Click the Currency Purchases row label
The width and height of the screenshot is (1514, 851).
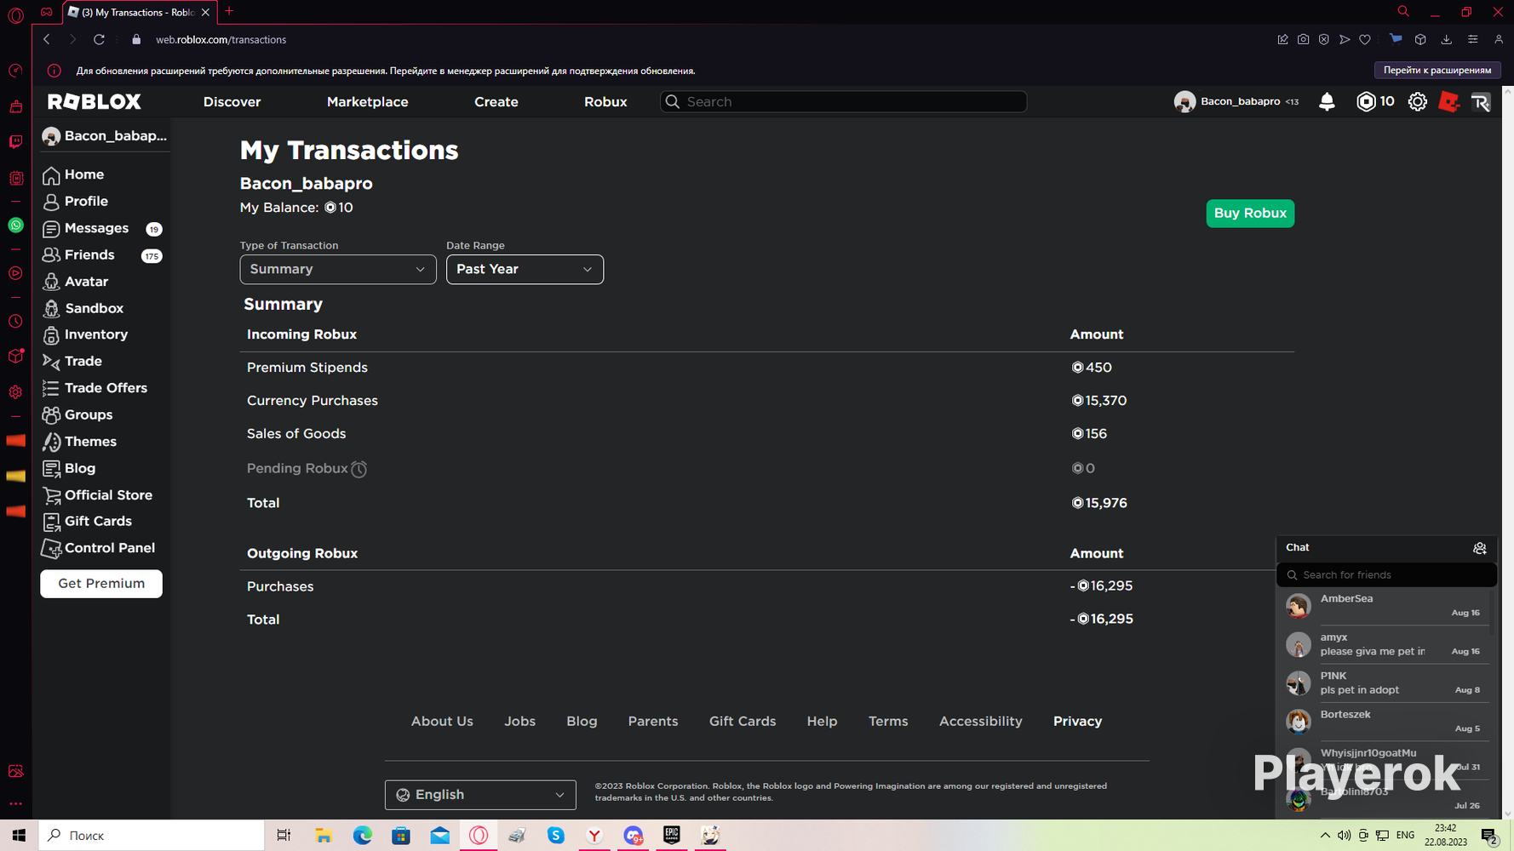click(x=313, y=401)
